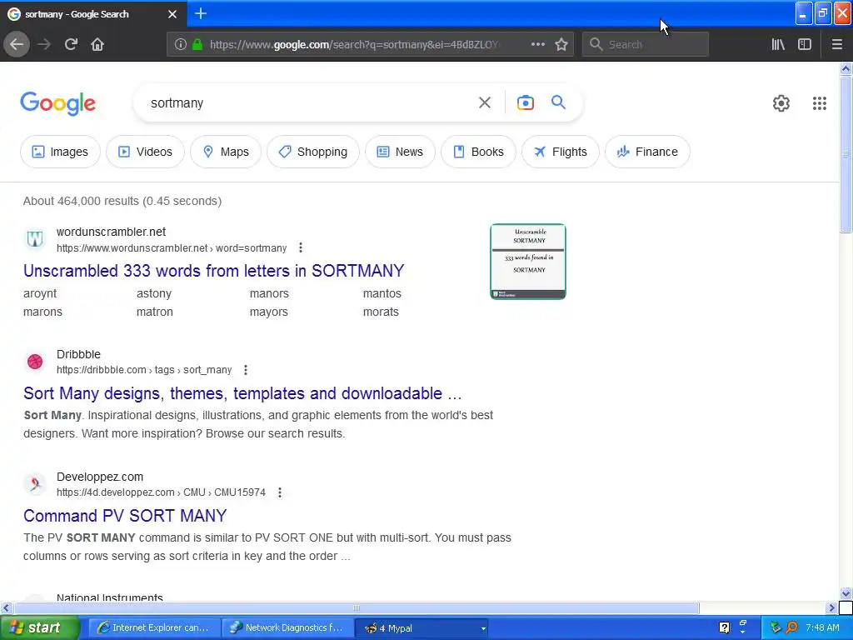This screenshot has width=853, height=640.
Task: Toggle the browser sidebar view
Action: click(x=805, y=44)
